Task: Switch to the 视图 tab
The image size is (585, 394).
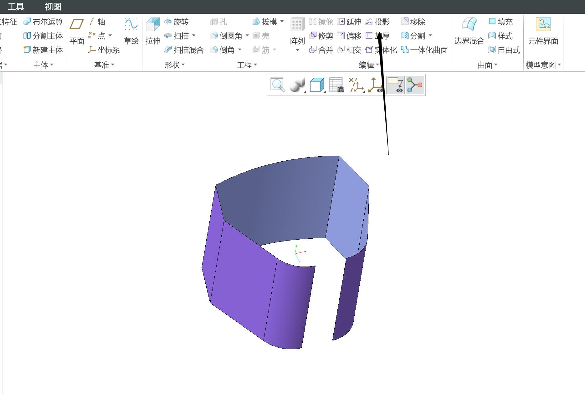Action: coord(53,7)
